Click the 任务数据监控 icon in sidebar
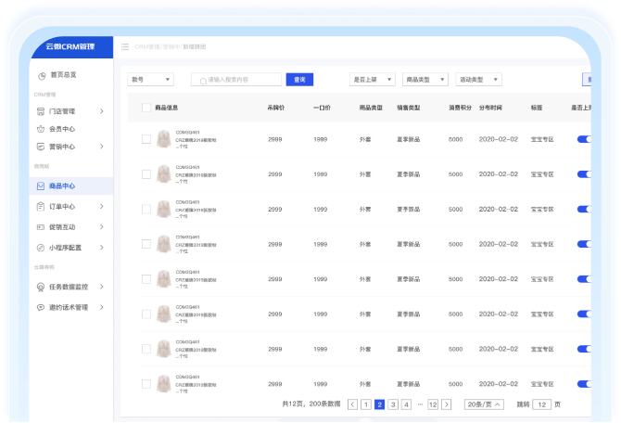The image size is (621, 423). click(x=41, y=287)
